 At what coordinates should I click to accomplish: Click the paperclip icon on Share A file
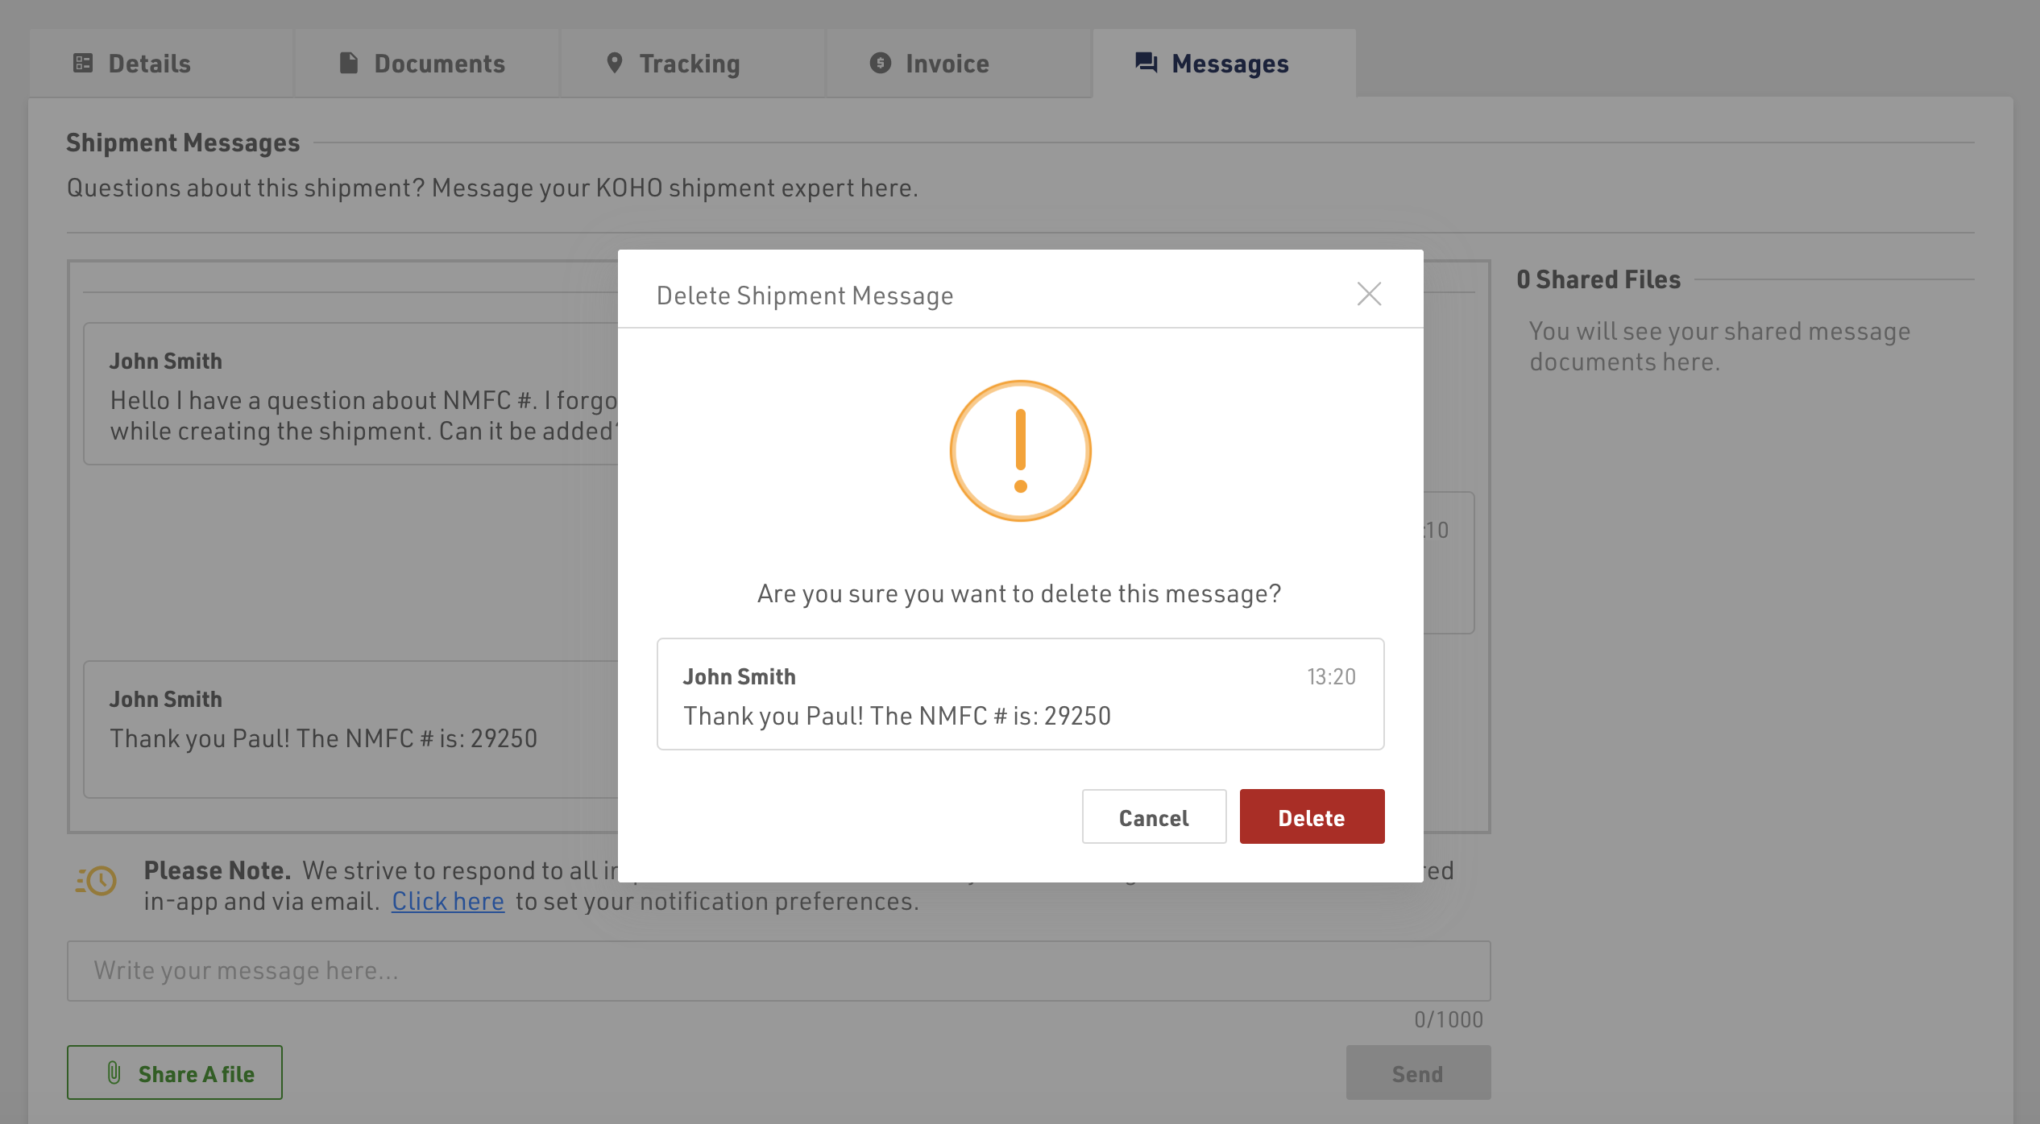point(114,1072)
